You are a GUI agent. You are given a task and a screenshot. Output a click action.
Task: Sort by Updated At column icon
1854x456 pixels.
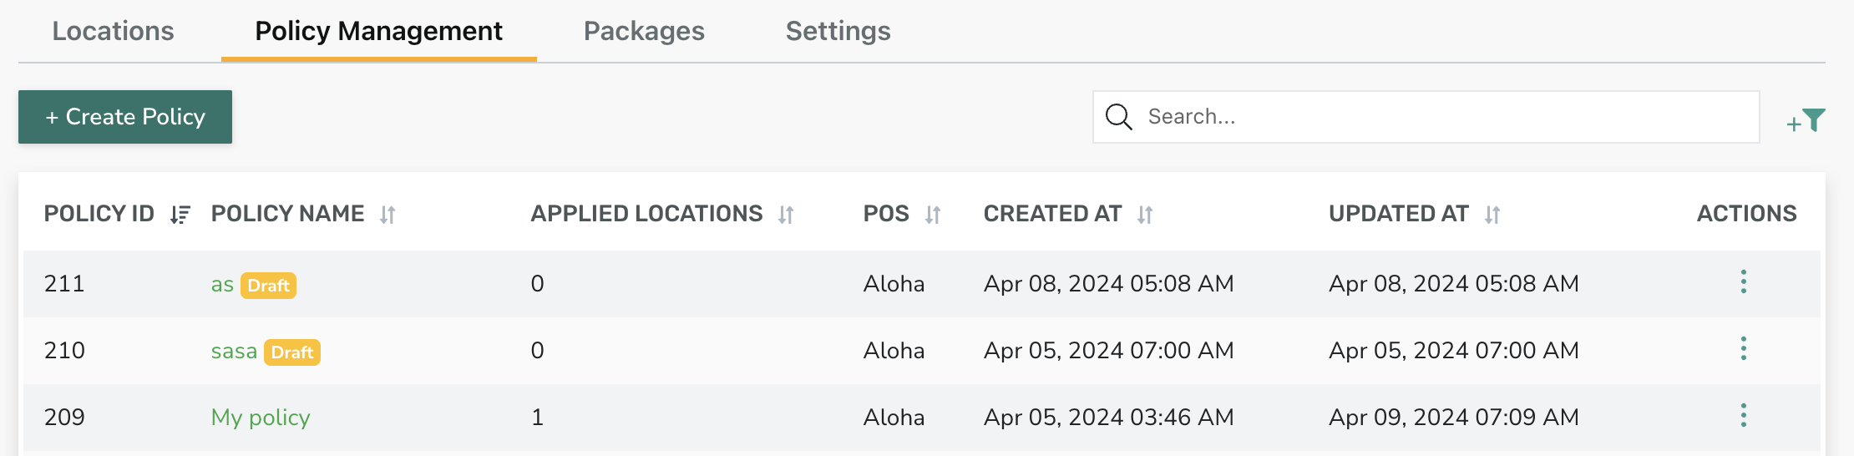point(1492,215)
